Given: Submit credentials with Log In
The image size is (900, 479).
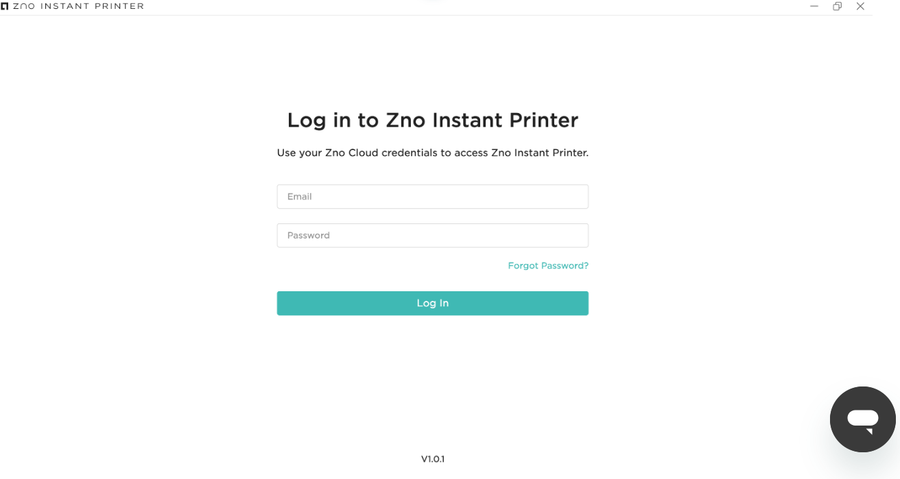Looking at the screenshot, I should (432, 304).
